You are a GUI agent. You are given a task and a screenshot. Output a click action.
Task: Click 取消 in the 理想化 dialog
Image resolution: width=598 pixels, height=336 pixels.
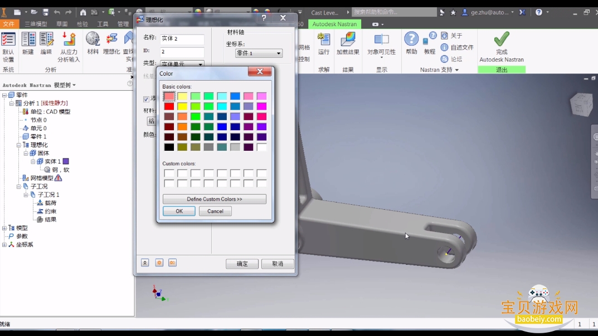click(x=278, y=264)
